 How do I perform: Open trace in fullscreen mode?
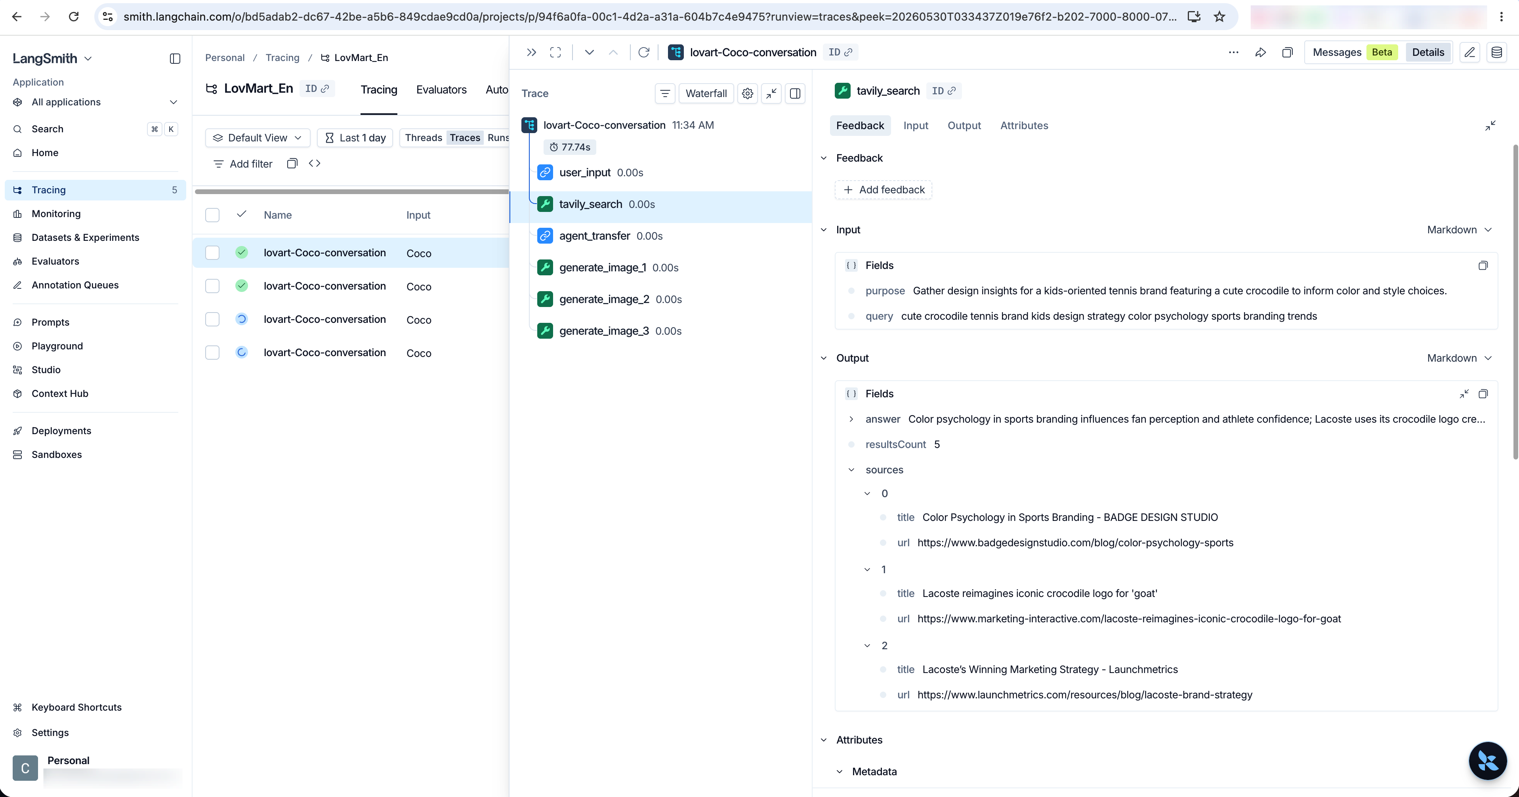tap(555, 52)
